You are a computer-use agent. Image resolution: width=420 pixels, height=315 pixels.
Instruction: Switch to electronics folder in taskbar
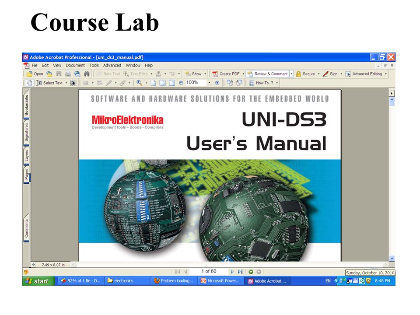[127, 281]
